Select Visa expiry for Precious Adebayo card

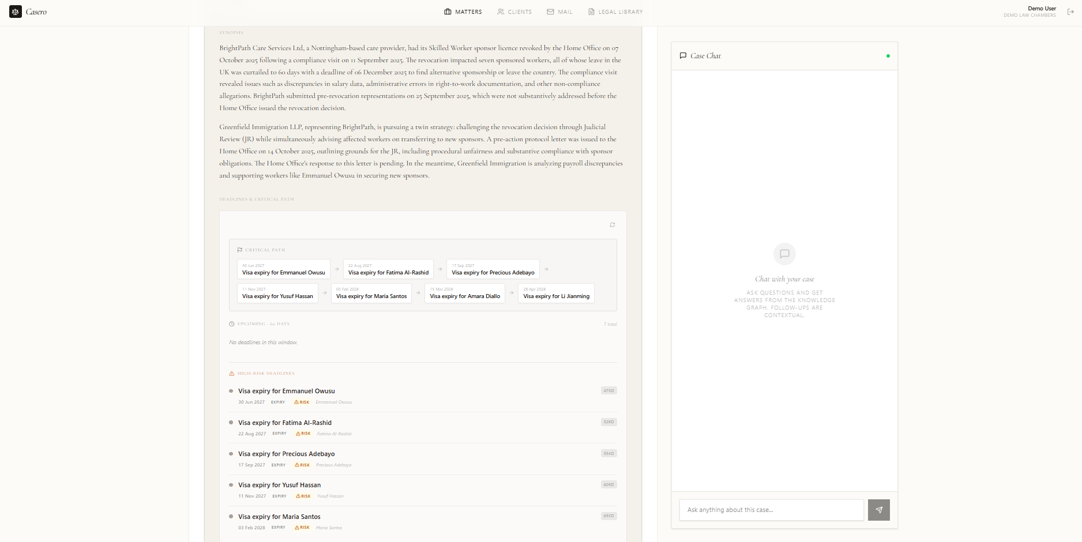(493, 269)
